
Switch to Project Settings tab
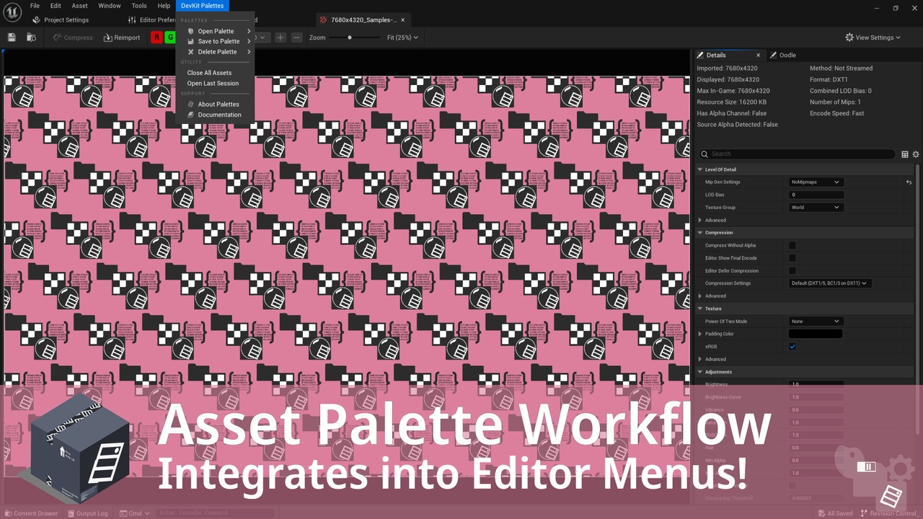(61, 20)
